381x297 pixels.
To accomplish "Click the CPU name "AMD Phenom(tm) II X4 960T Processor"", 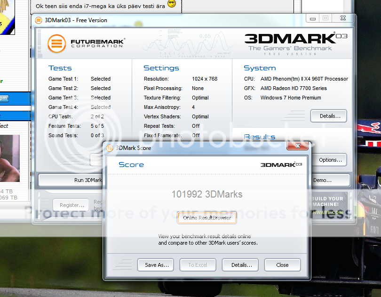I will coord(304,79).
